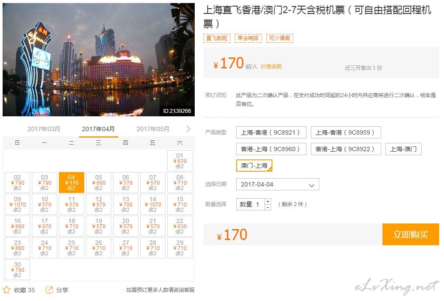Select April 24 in calendar
This screenshot has height=301, width=444.
coord(45,248)
